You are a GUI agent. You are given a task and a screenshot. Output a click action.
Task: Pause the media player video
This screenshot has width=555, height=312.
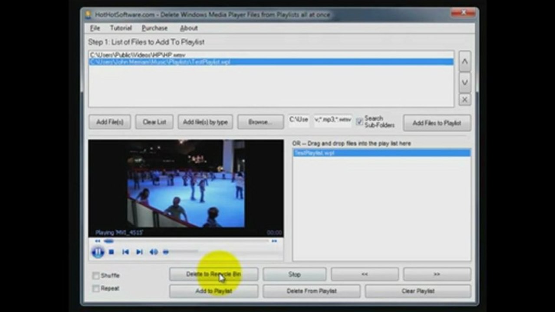[x=98, y=252]
